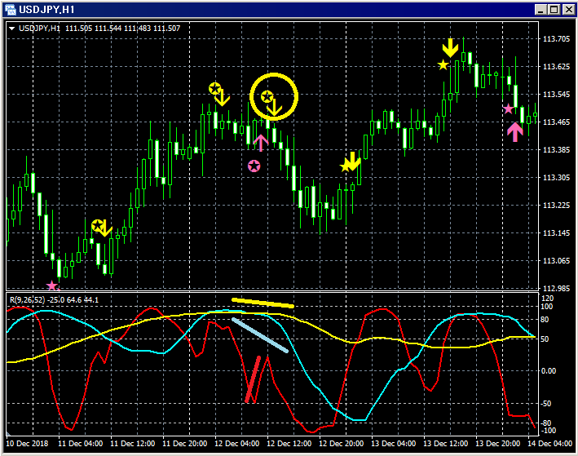578x456 pixels.
Task: Click the chart window icon in title bar
Action: click(x=11, y=10)
